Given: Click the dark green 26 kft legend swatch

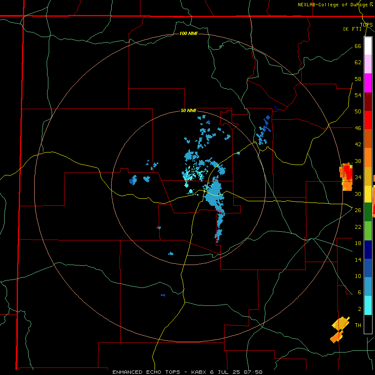Looking at the screenshot, I should click(368, 212).
